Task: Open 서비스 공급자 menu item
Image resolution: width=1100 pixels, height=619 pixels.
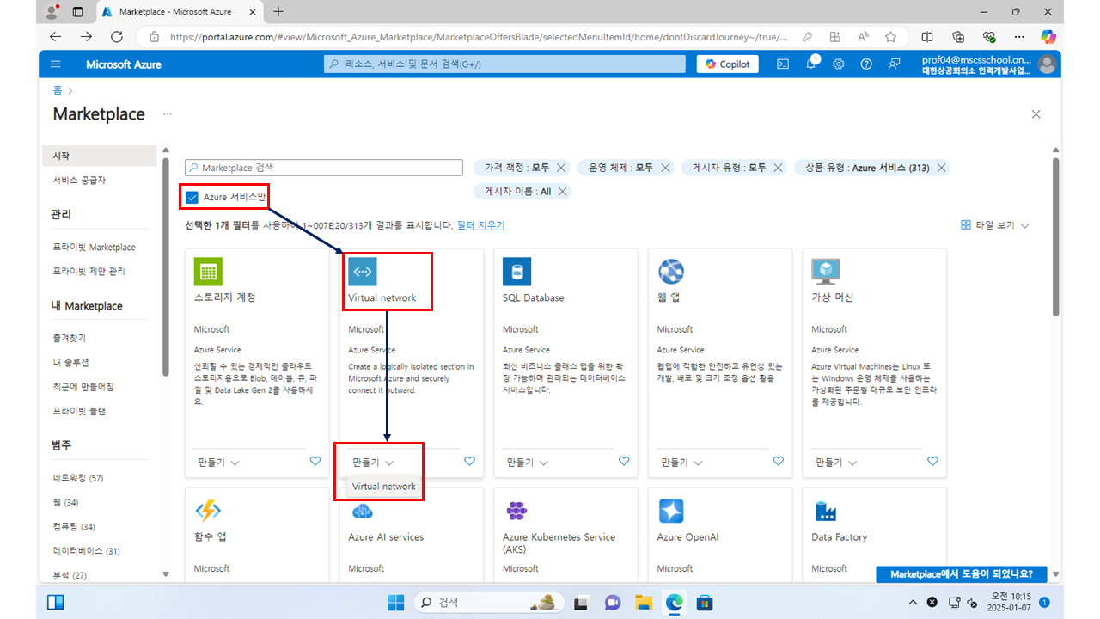Action: (79, 181)
